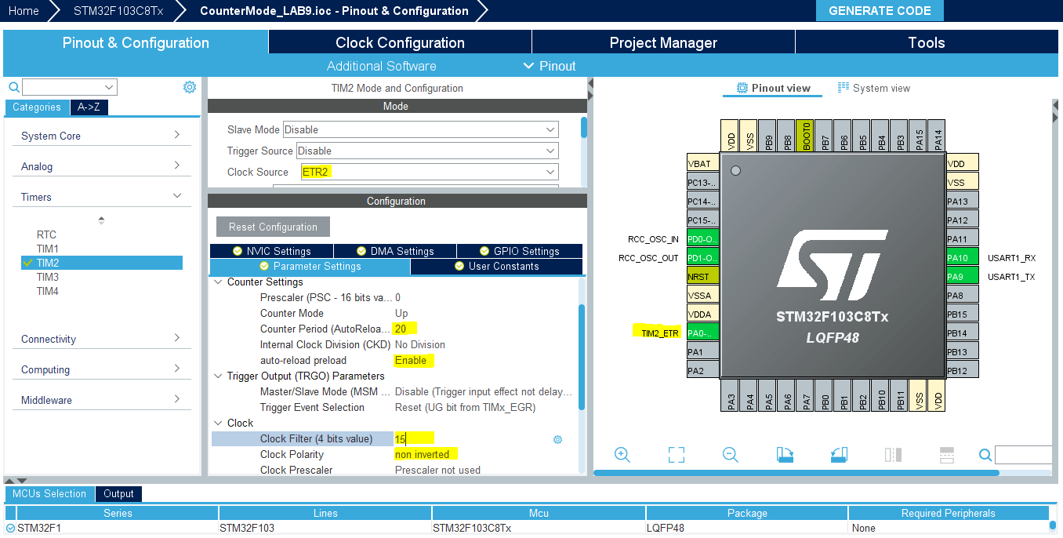Open the Output tab
The width and height of the screenshot is (1063, 538).
coord(118,493)
